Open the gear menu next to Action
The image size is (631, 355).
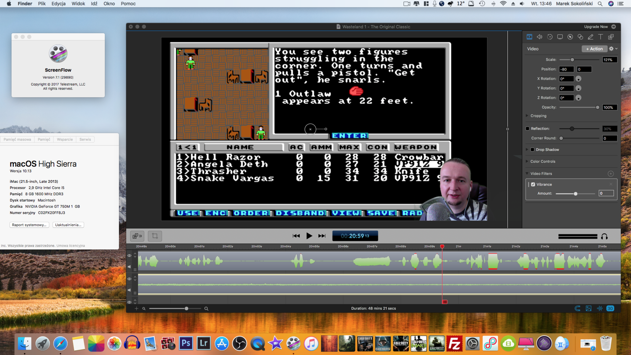coord(613,49)
